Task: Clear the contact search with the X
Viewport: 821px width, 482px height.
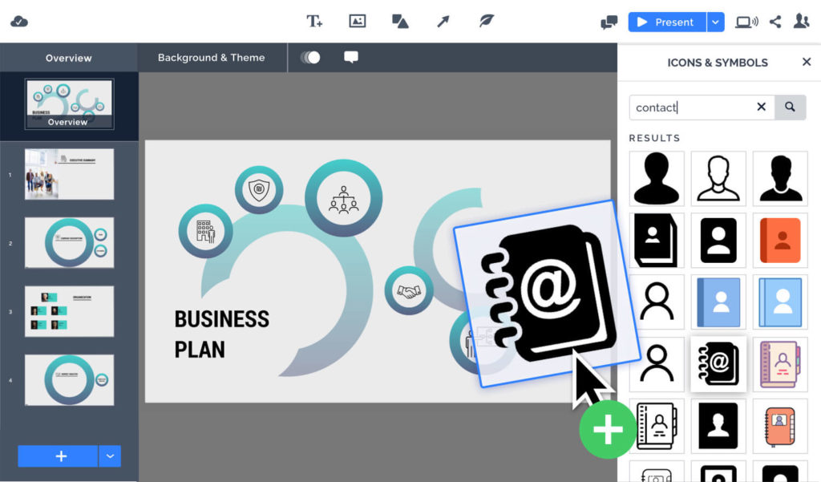Action: click(761, 107)
